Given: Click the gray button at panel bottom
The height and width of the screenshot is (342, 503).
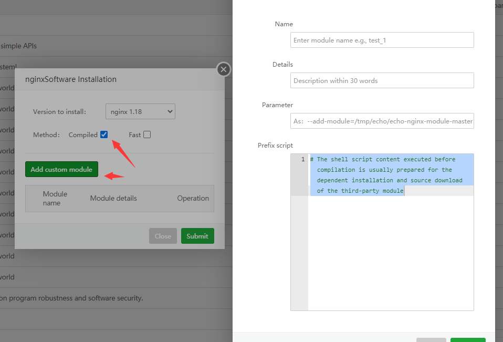Looking at the screenshot, I should pyautogui.click(x=431, y=339).
